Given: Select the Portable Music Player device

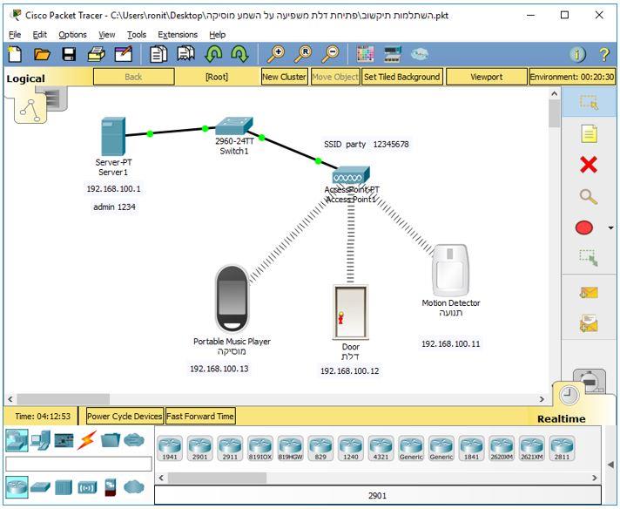Looking at the screenshot, I should [232, 300].
